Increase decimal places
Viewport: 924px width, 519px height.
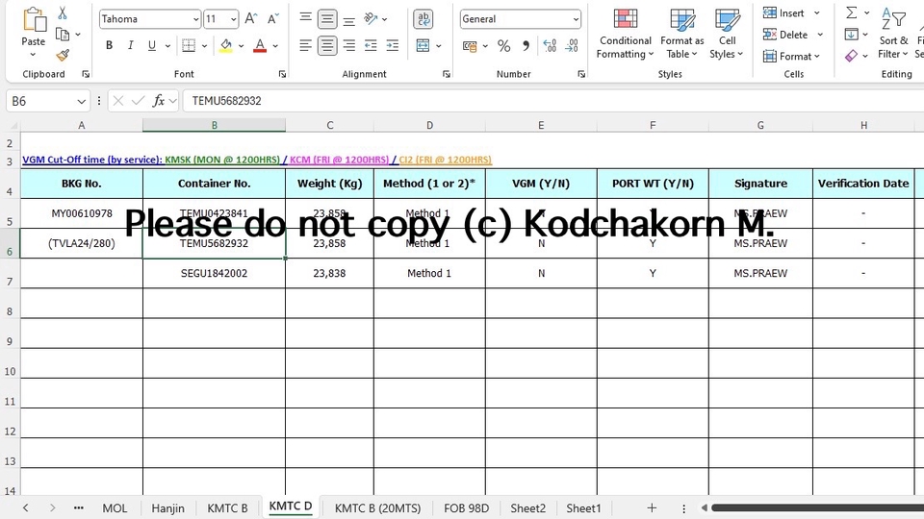tap(550, 46)
